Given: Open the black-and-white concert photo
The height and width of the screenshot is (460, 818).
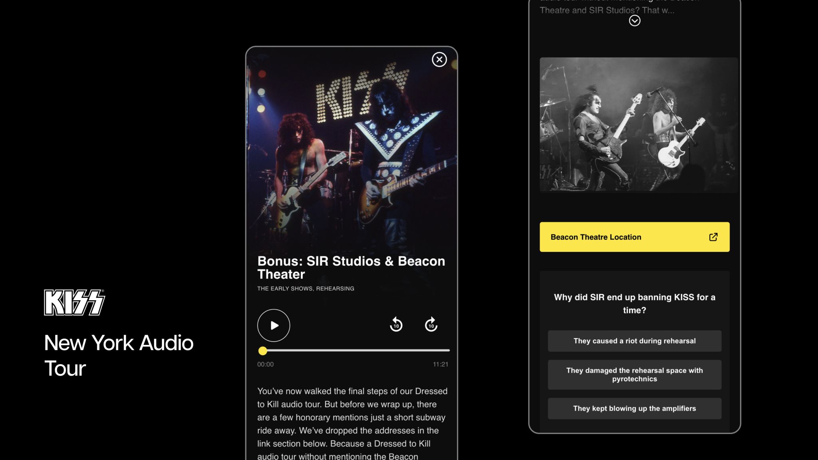Looking at the screenshot, I should (638, 125).
